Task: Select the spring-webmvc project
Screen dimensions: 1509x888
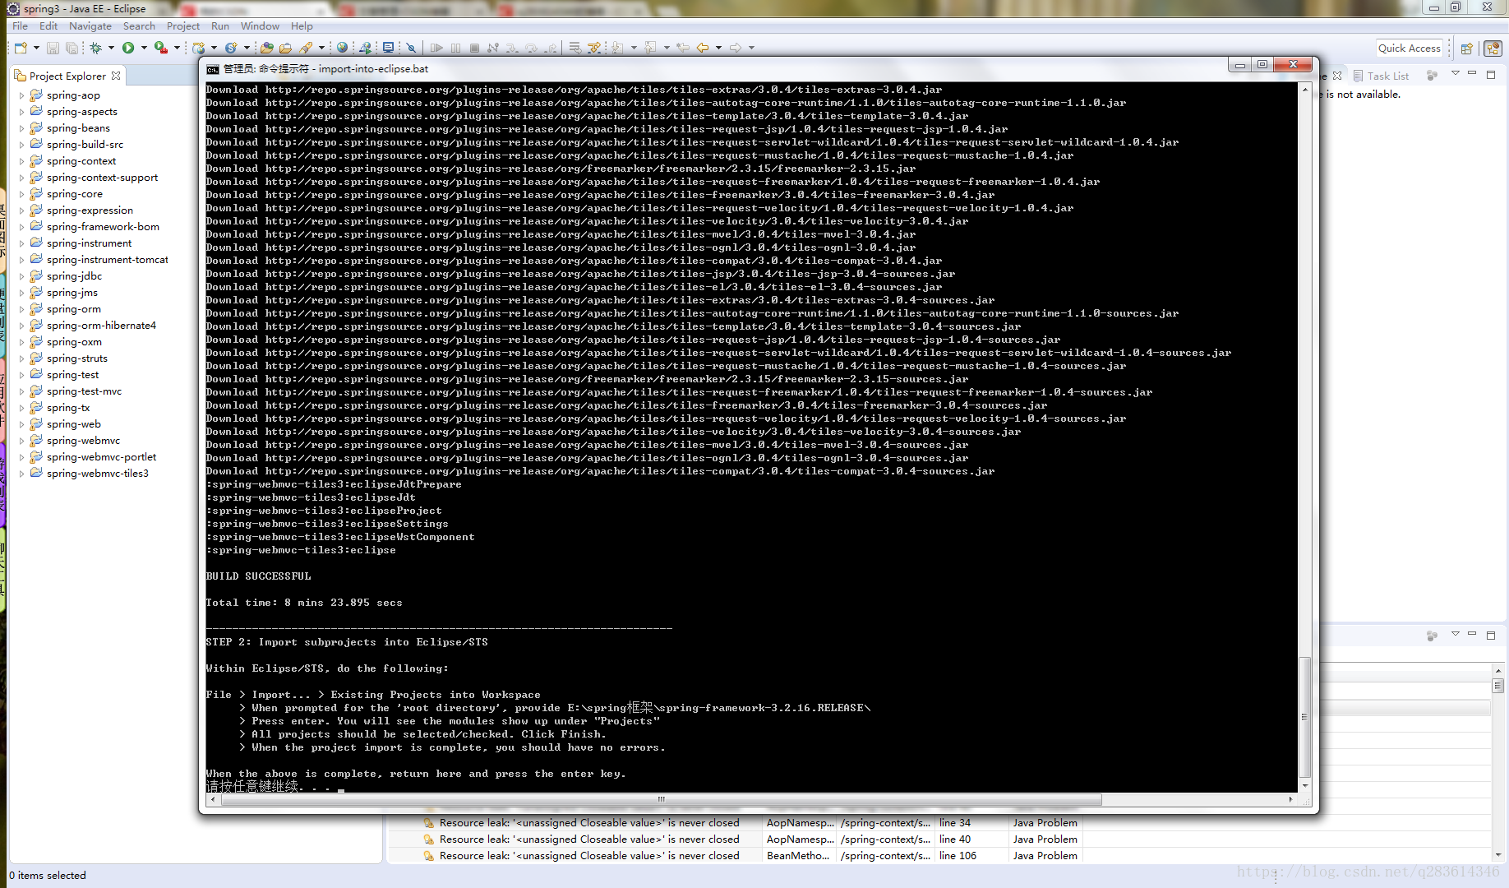Action: point(83,441)
